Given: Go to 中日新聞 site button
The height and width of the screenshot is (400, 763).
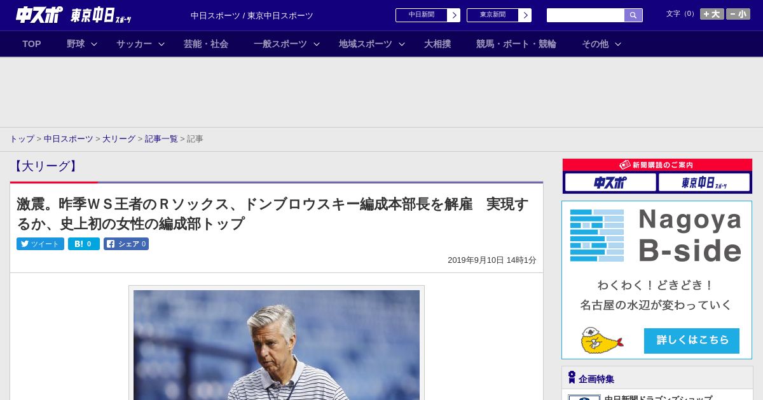Looking at the screenshot, I should pyautogui.click(x=422, y=15).
